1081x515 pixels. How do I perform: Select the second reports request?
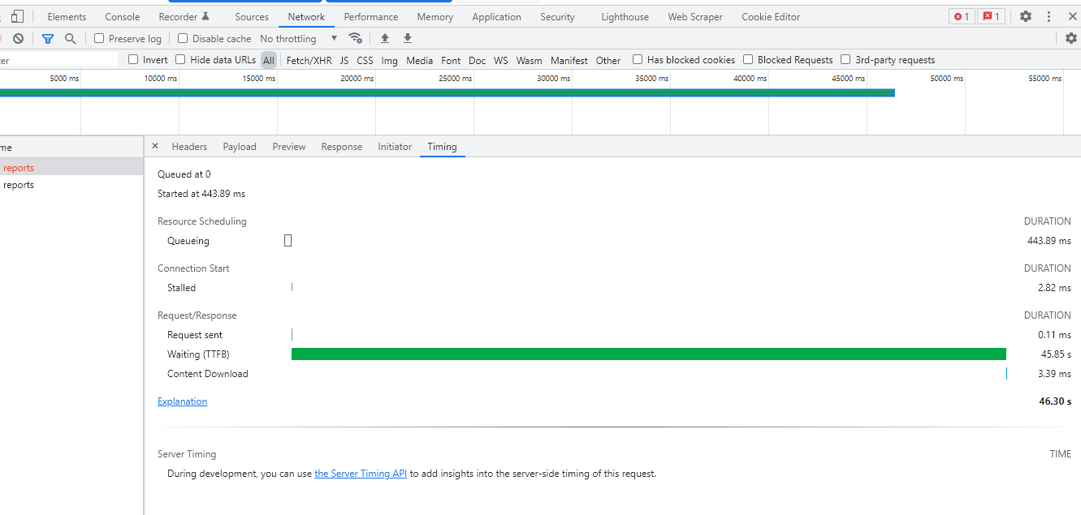71,185
